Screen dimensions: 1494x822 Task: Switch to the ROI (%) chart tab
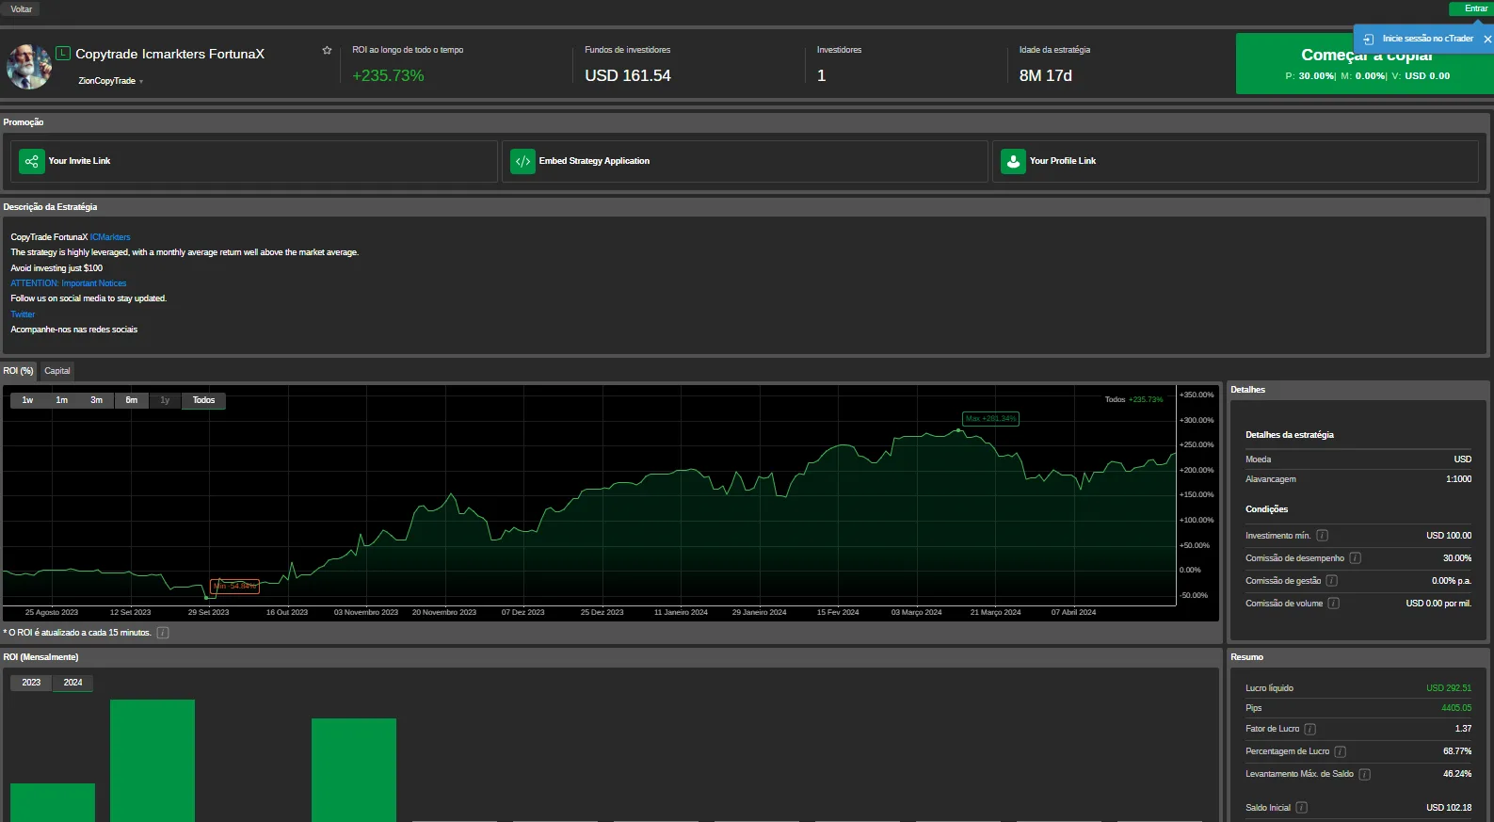click(18, 371)
